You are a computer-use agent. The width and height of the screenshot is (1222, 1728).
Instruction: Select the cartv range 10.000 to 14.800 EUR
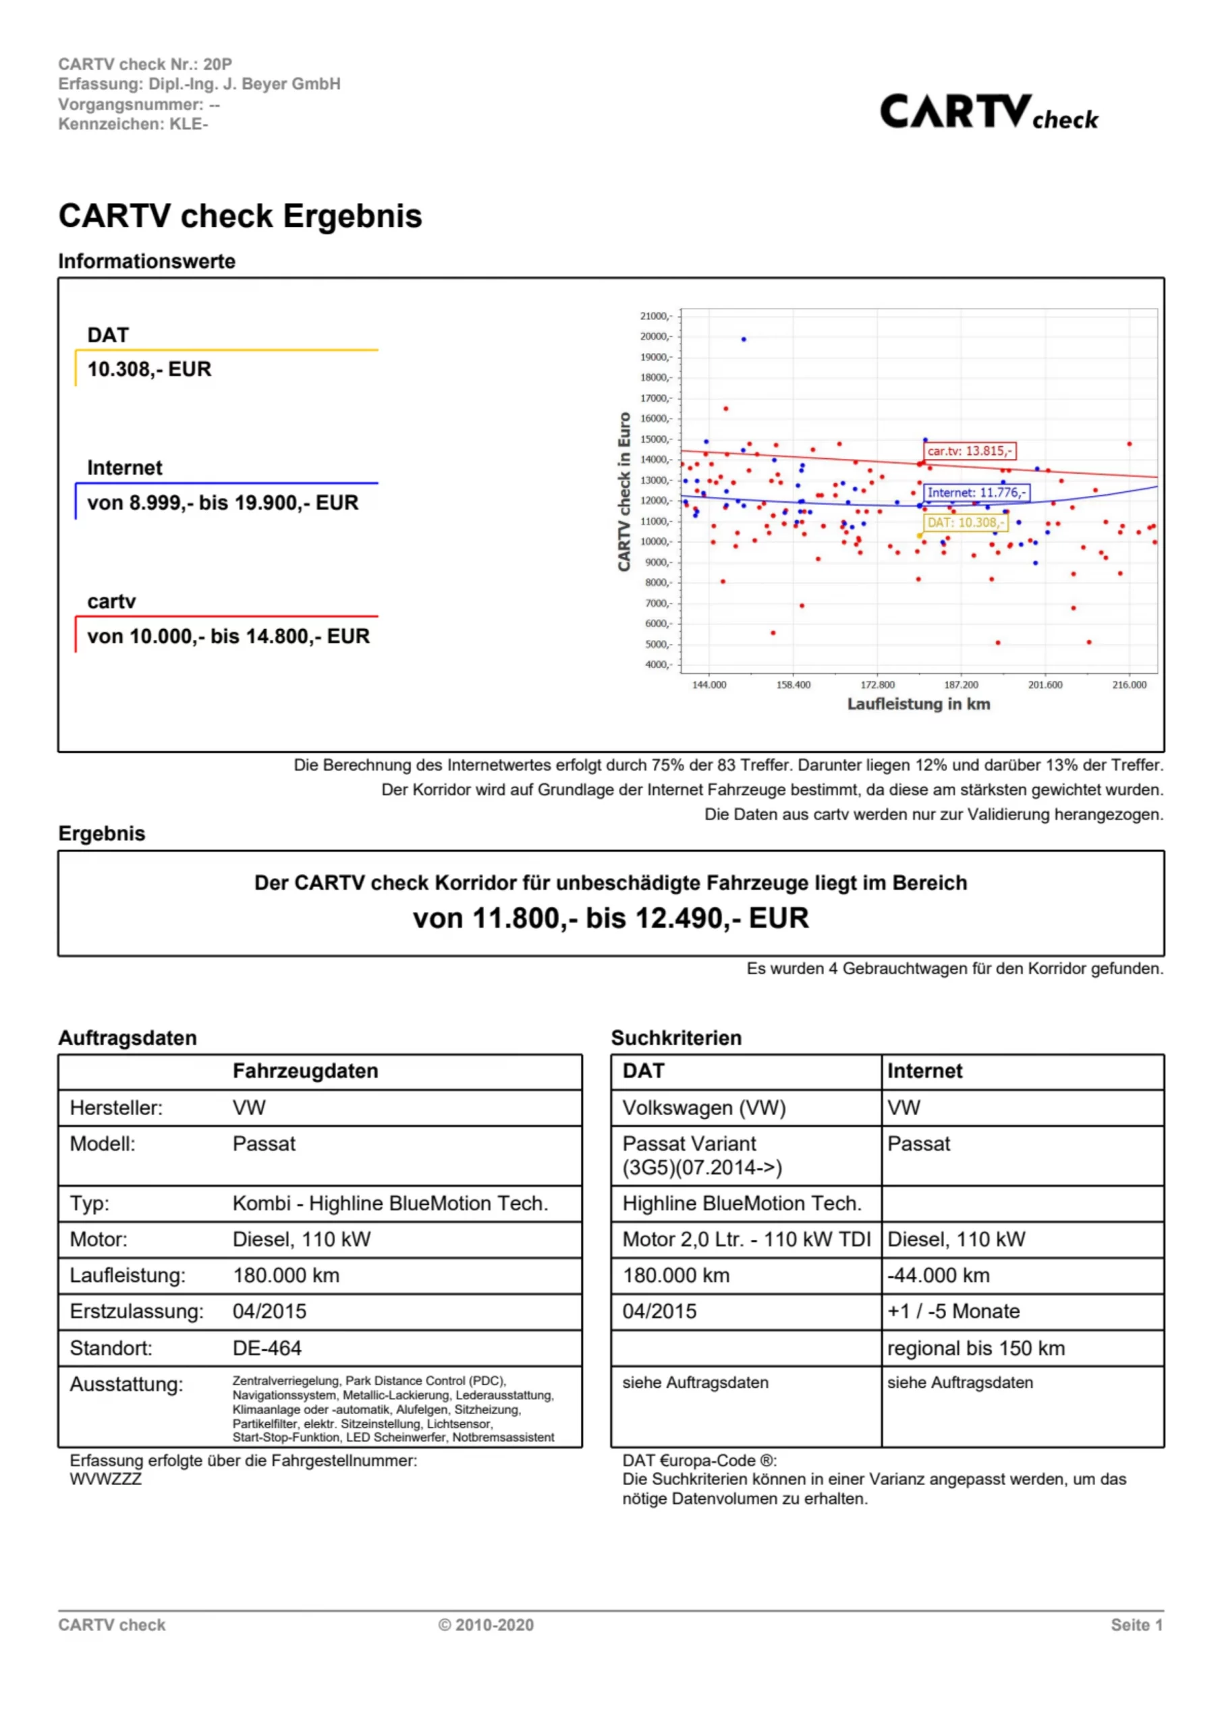click(x=228, y=637)
